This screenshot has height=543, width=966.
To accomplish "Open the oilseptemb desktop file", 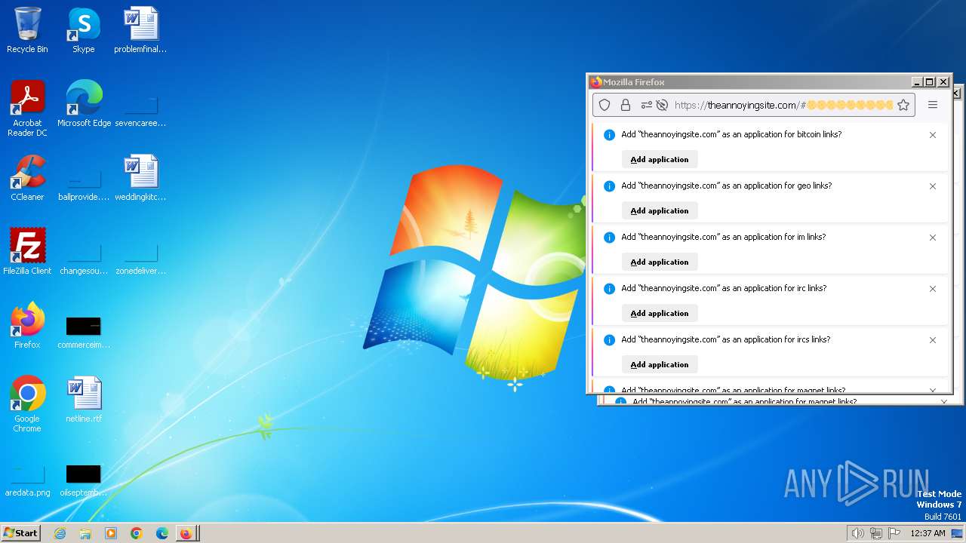I will coord(84,480).
